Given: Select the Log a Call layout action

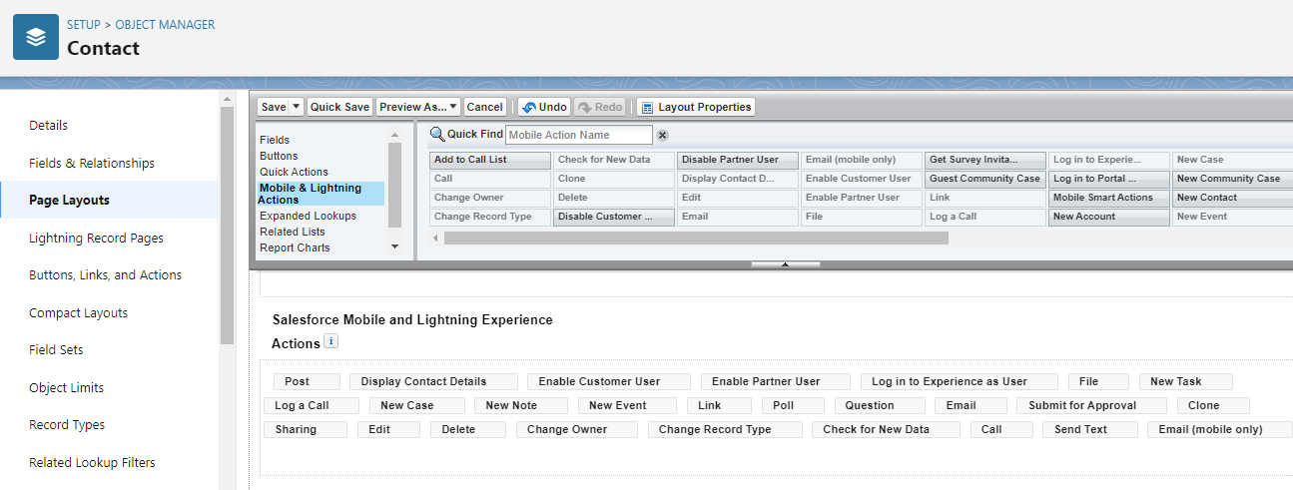Looking at the screenshot, I should click(x=311, y=405).
